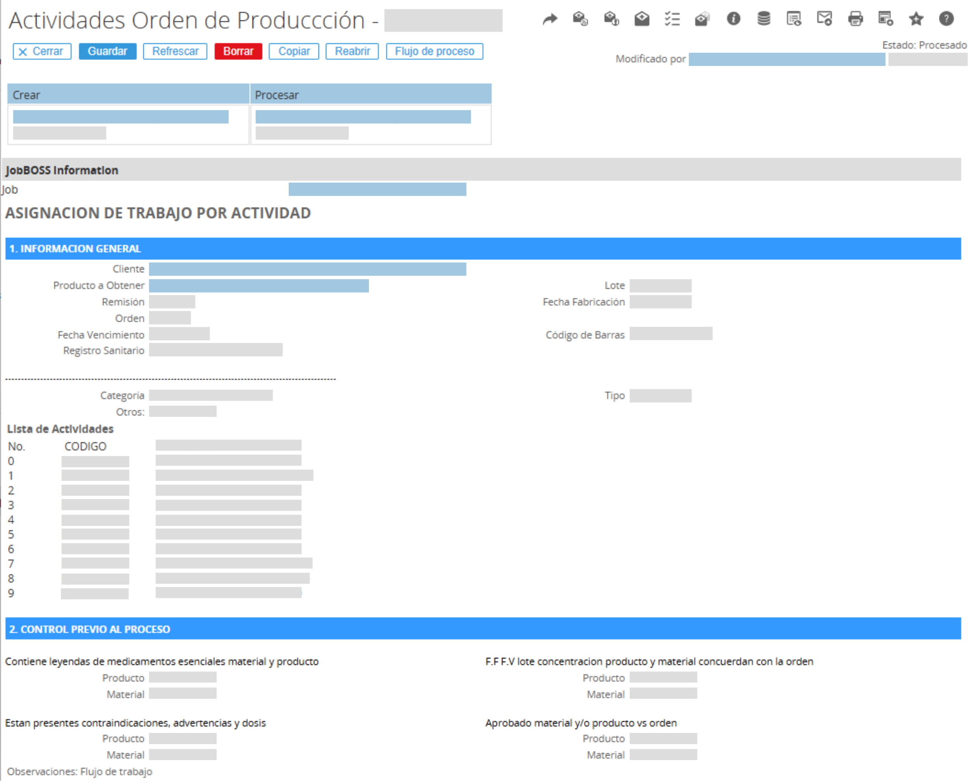
Task: Click the information (i) icon
Action: pyautogui.click(x=733, y=19)
